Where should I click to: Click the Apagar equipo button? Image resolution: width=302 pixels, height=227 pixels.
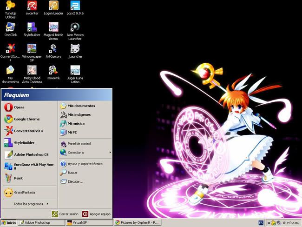click(x=96, y=214)
